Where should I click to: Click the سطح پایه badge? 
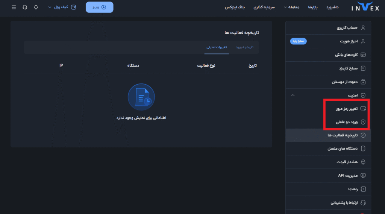tap(298, 41)
